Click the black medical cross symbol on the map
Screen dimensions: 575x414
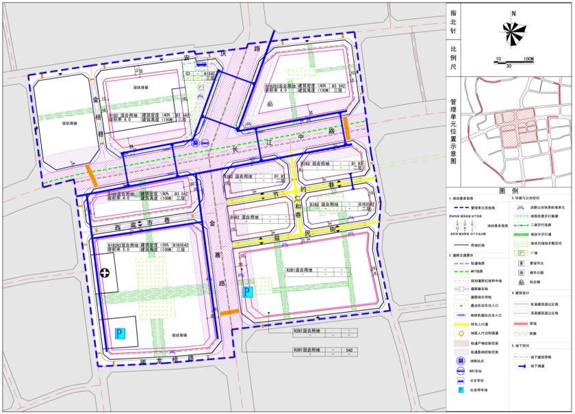[x=105, y=273]
